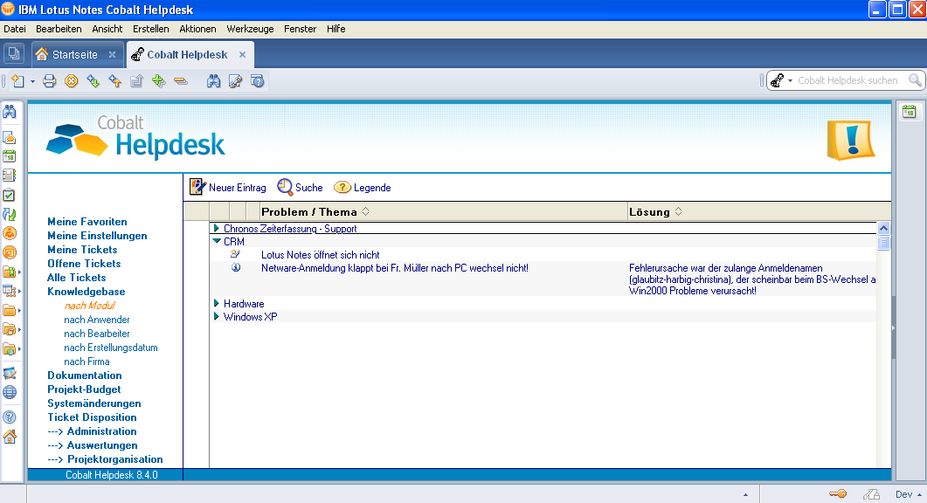Image resolution: width=927 pixels, height=503 pixels.
Task: Open Meine Favoriten in the navigation
Action: (x=86, y=222)
